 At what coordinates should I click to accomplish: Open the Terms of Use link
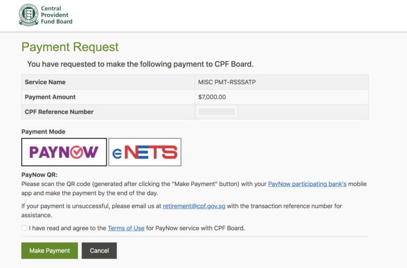(126, 228)
